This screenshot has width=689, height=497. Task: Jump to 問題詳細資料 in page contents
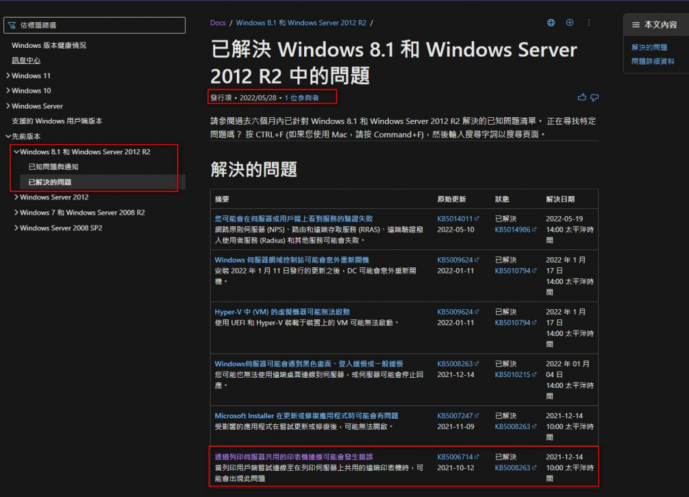[653, 61]
